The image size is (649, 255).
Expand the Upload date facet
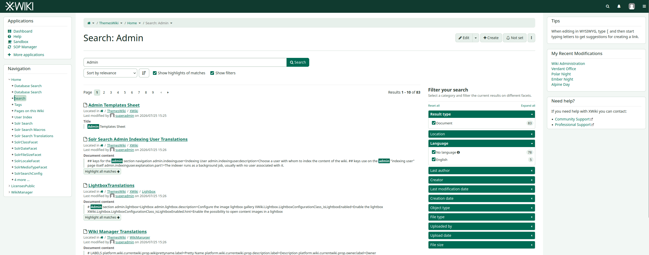pos(482,235)
